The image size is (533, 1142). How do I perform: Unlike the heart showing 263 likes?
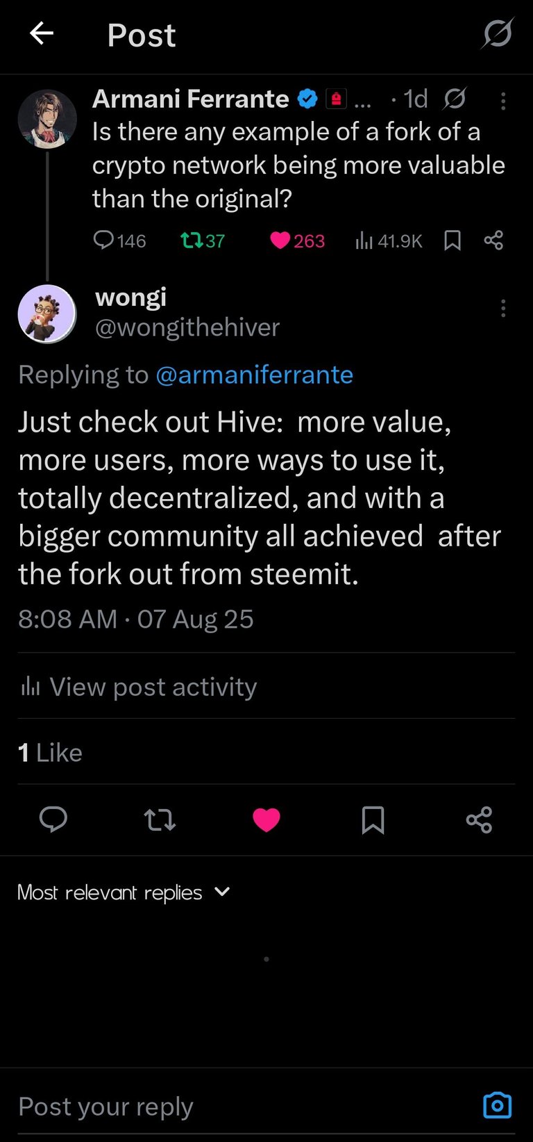(x=297, y=240)
